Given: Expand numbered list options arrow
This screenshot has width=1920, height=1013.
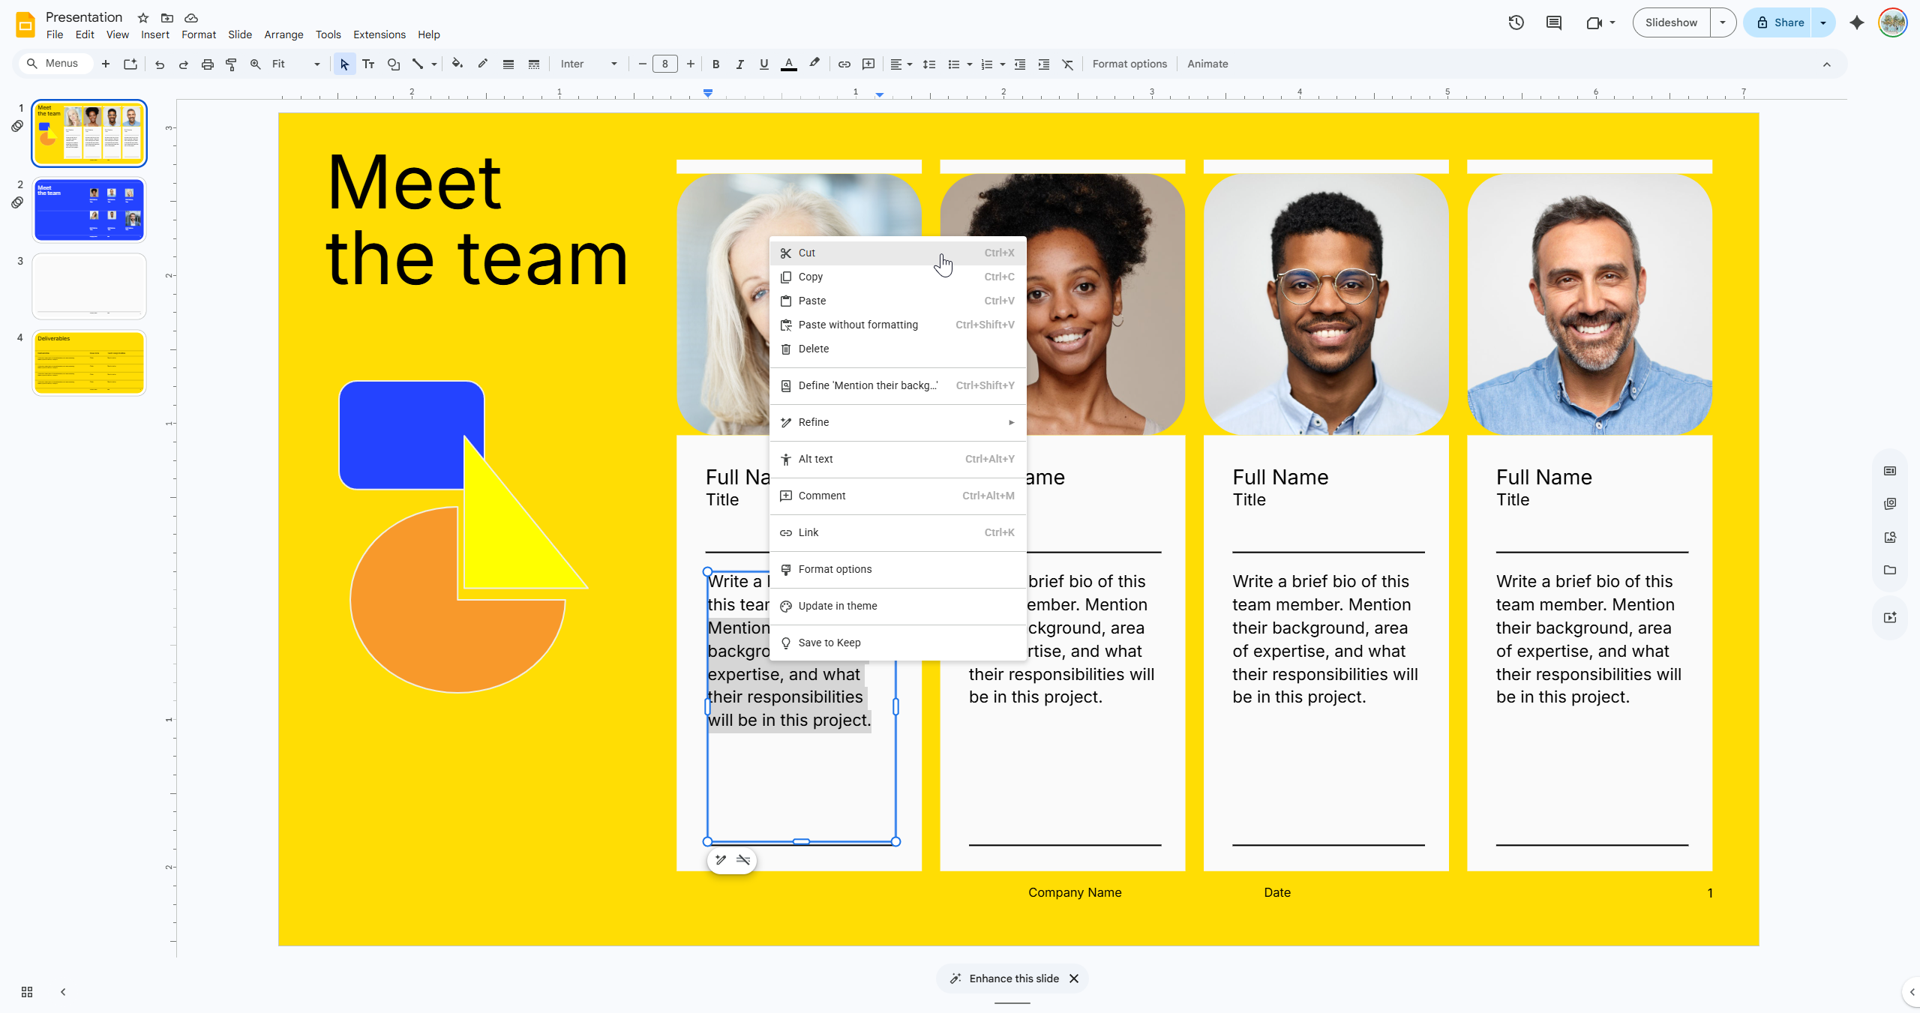Looking at the screenshot, I should pos(1003,64).
